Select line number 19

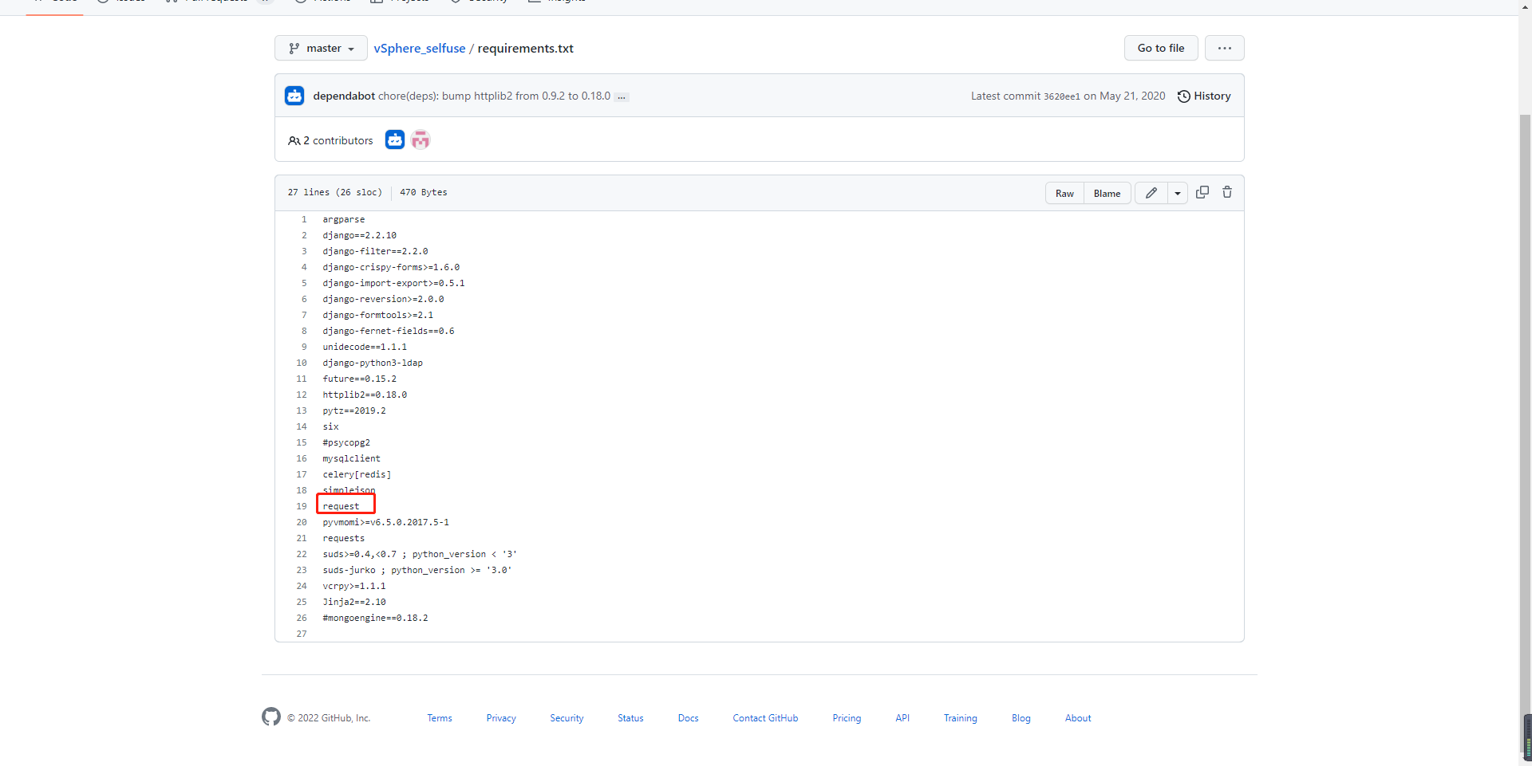tap(302, 506)
